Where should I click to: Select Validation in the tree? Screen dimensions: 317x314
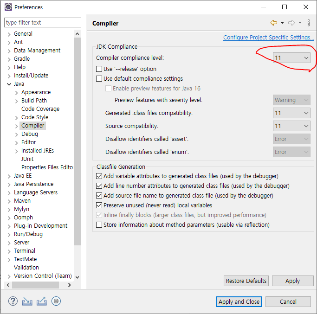point(26,268)
